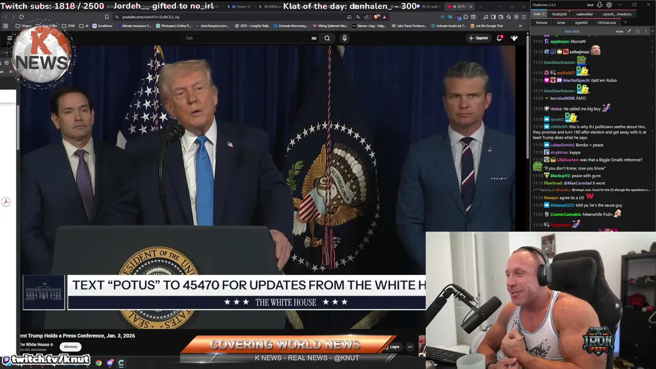Image resolution: width=656 pixels, height=369 pixels.
Task: Open The White House channel link
Action: click(35, 344)
